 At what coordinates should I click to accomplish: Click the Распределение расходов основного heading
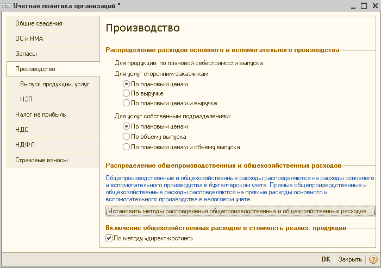pyautogui.click(x=222, y=50)
